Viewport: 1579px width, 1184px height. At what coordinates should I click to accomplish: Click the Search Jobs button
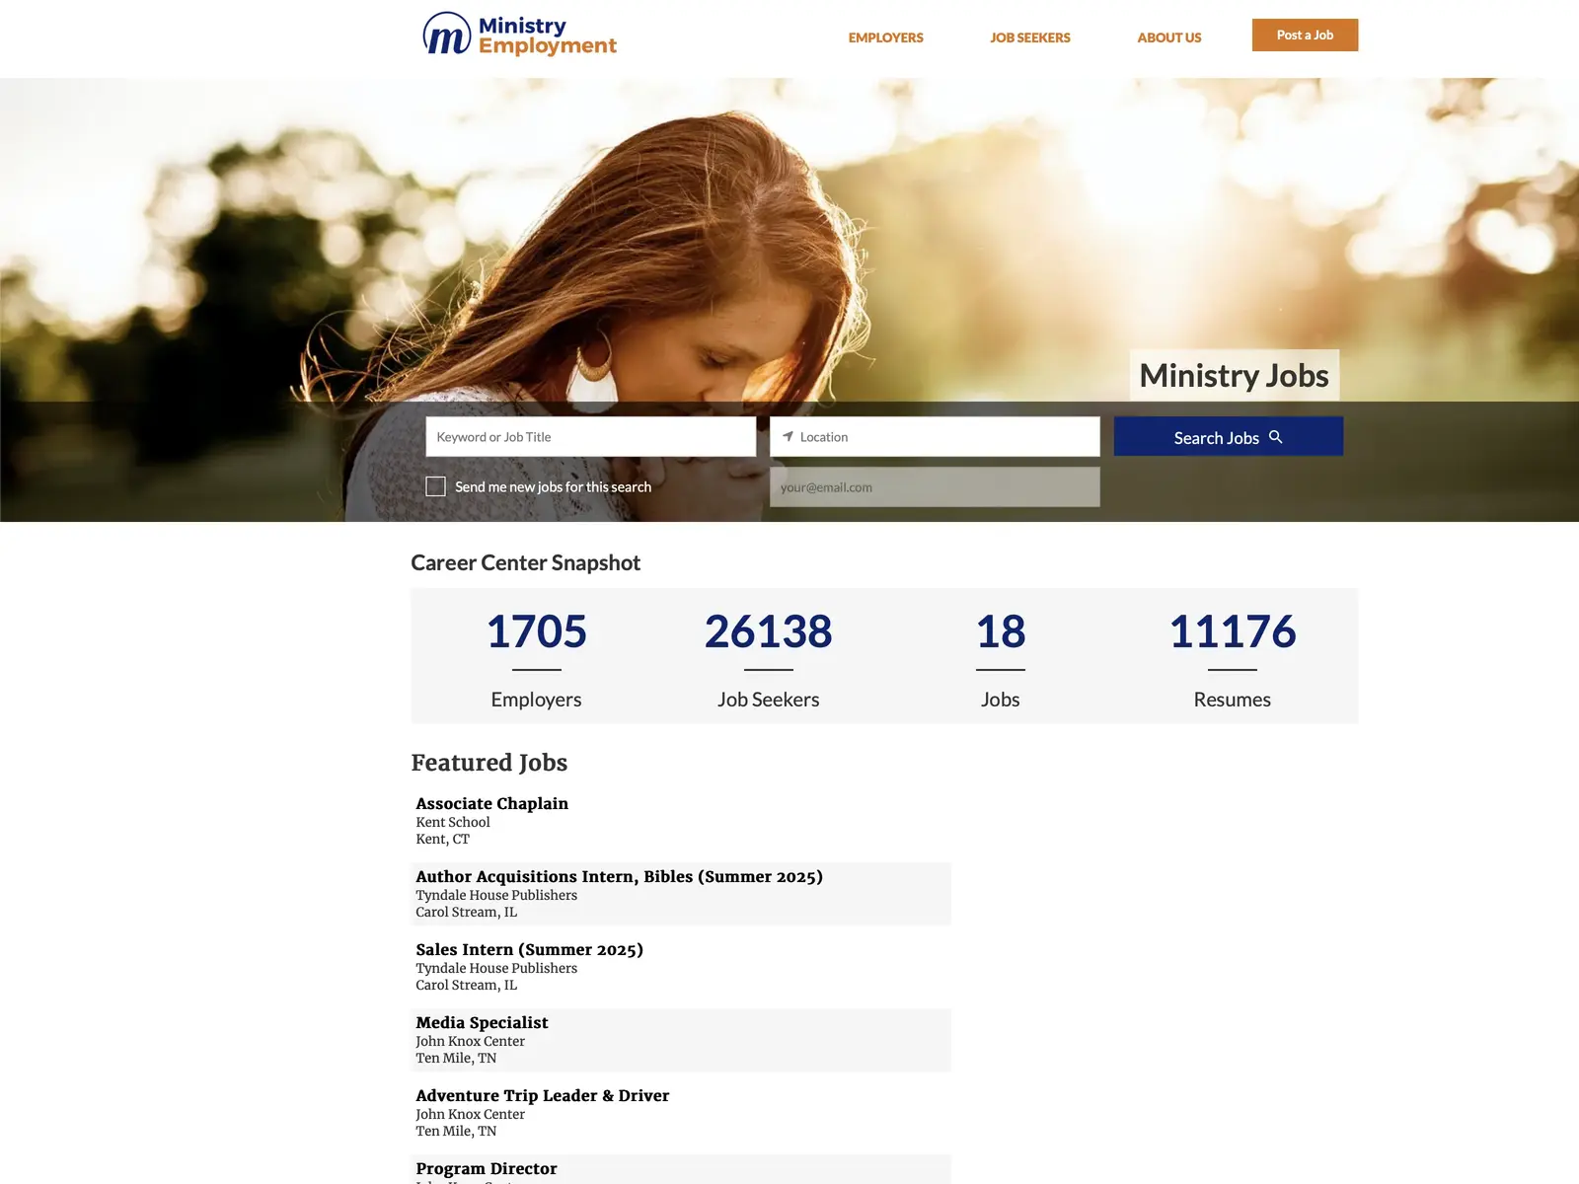[x=1228, y=436]
